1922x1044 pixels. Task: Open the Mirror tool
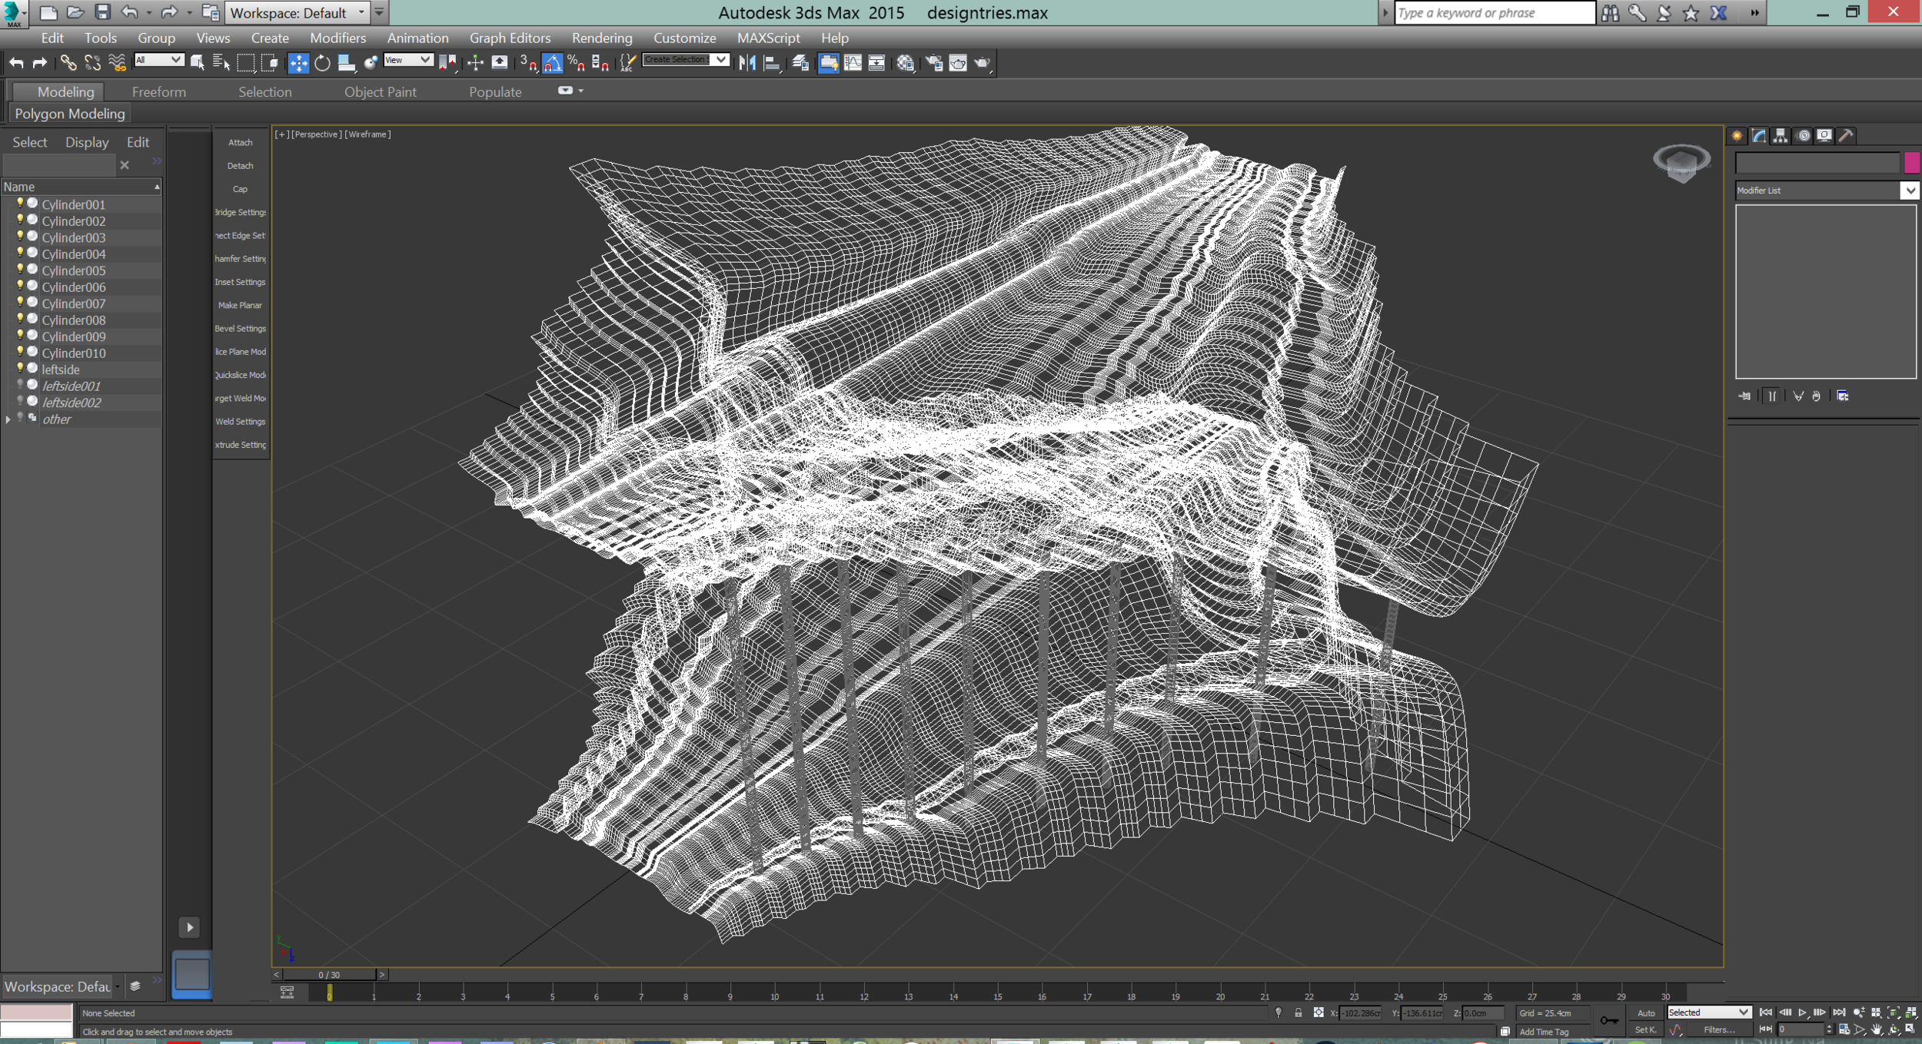pyautogui.click(x=747, y=64)
